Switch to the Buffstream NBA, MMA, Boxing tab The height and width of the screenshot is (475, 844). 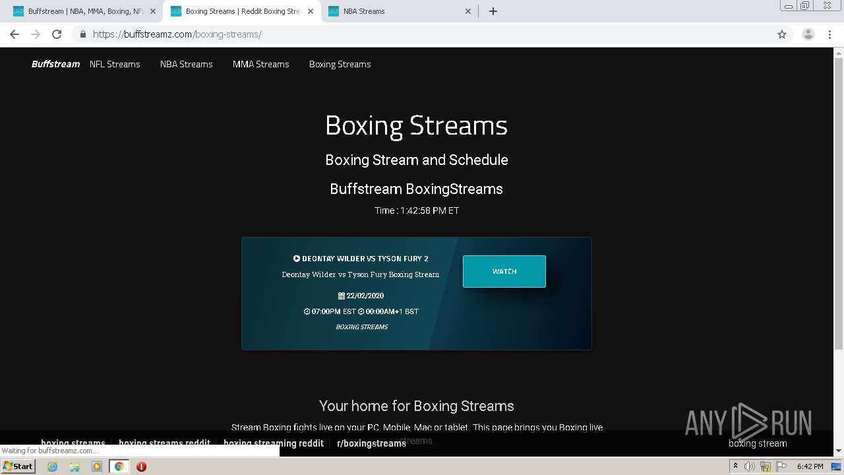pos(84,11)
